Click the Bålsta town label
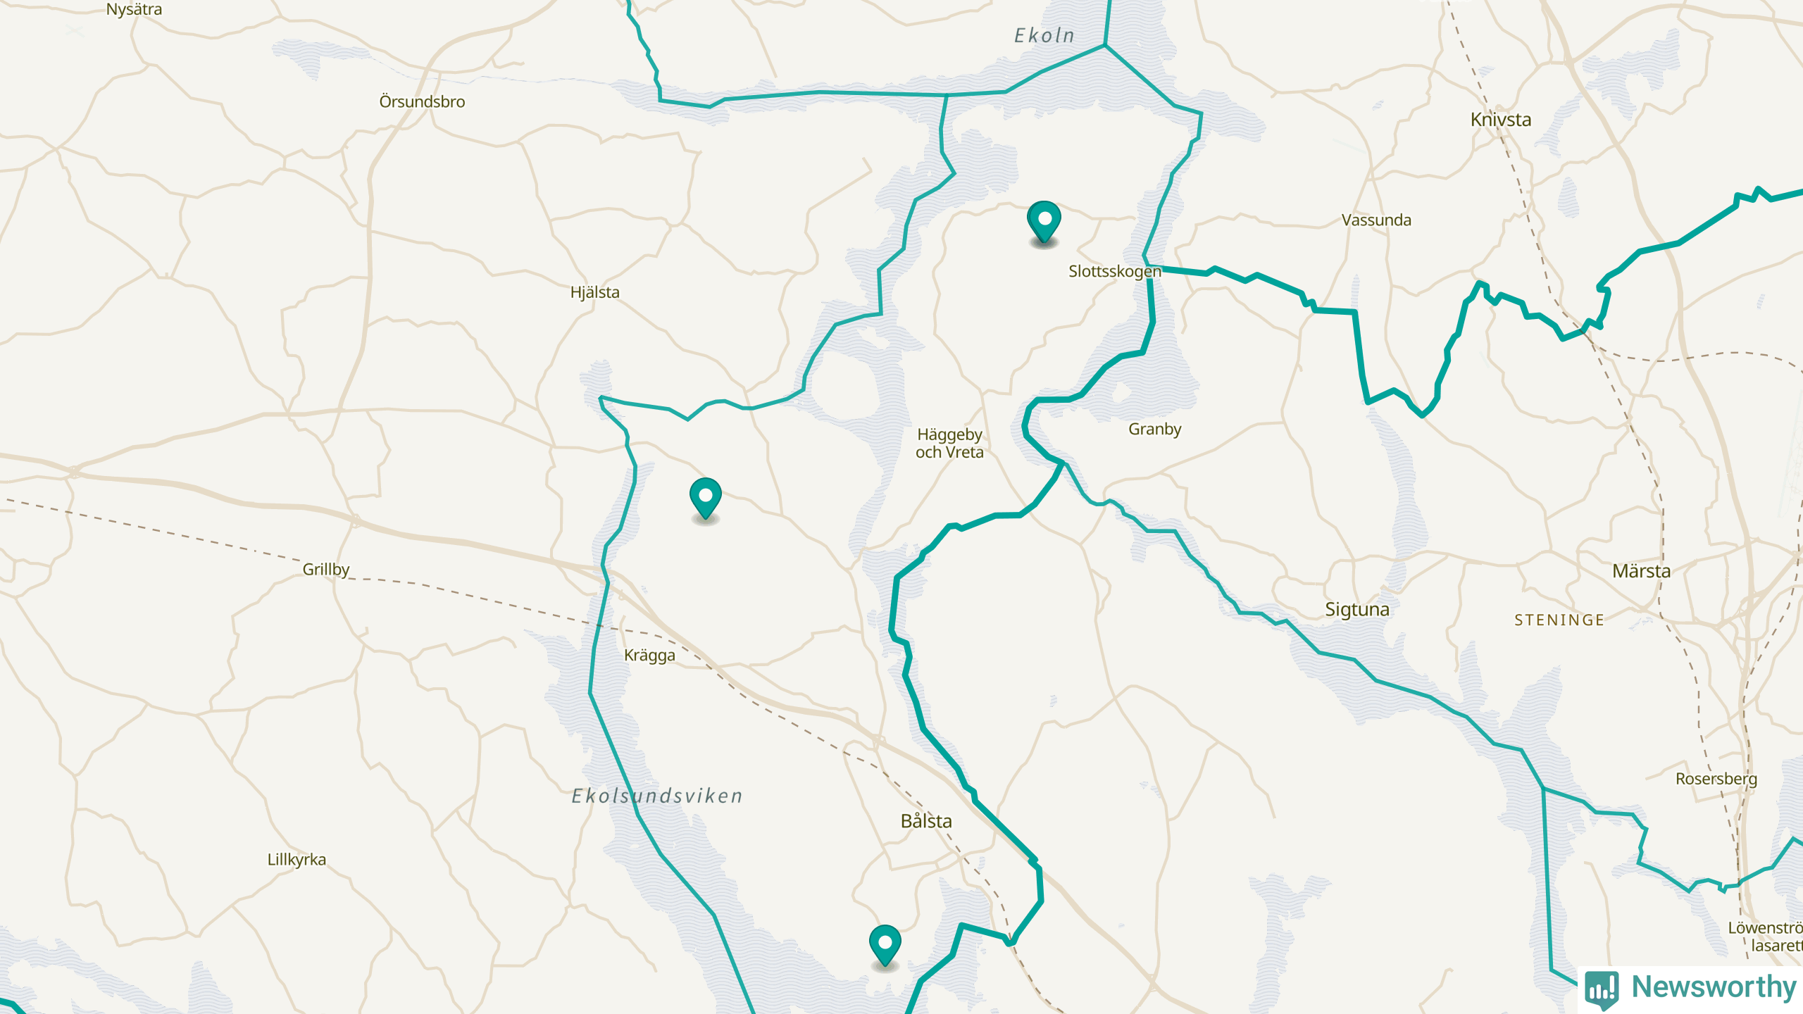Image resolution: width=1803 pixels, height=1014 pixels. coord(926,821)
